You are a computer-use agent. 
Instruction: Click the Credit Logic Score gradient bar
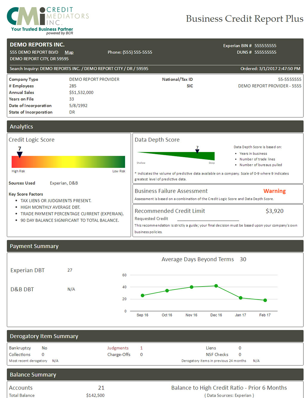[x=68, y=162]
